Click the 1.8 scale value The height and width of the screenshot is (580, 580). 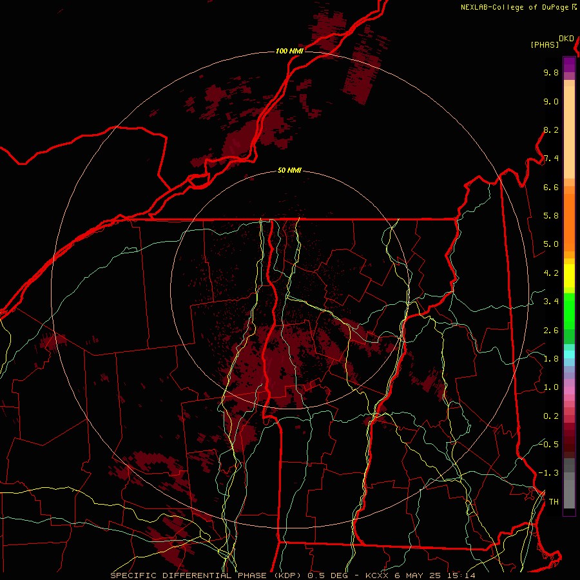(x=551, y=359)
